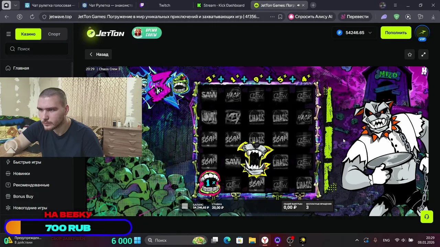Close the JetTon Games tab
The height and width of the screenshot is (247, 440).
pyautogui.click(x=303, y=5)
